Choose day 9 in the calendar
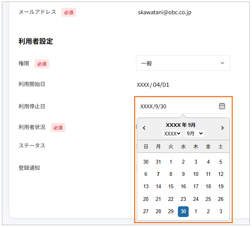The image size is (252, 227). [x=183, y=174]
